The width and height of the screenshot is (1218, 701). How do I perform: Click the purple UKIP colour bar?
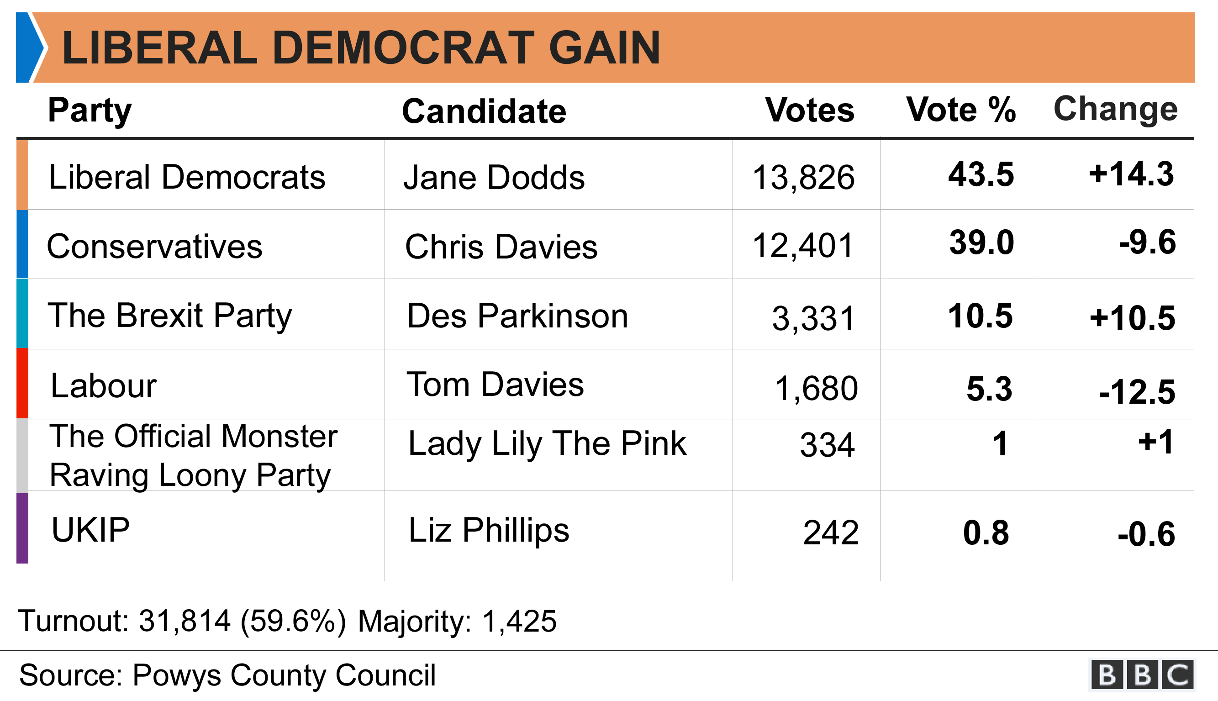coord(22,528)
